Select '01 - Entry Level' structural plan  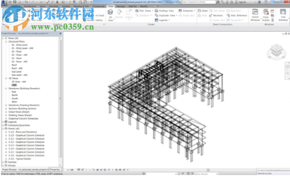pos(19,45)
